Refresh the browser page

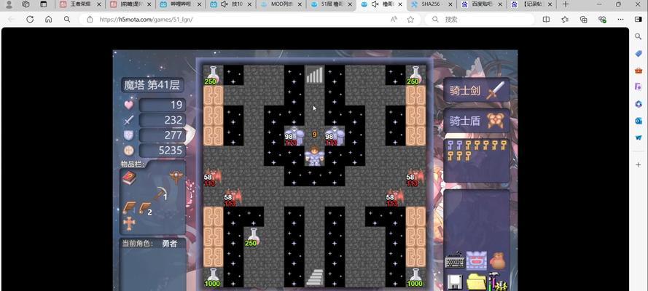pos(30,20)
